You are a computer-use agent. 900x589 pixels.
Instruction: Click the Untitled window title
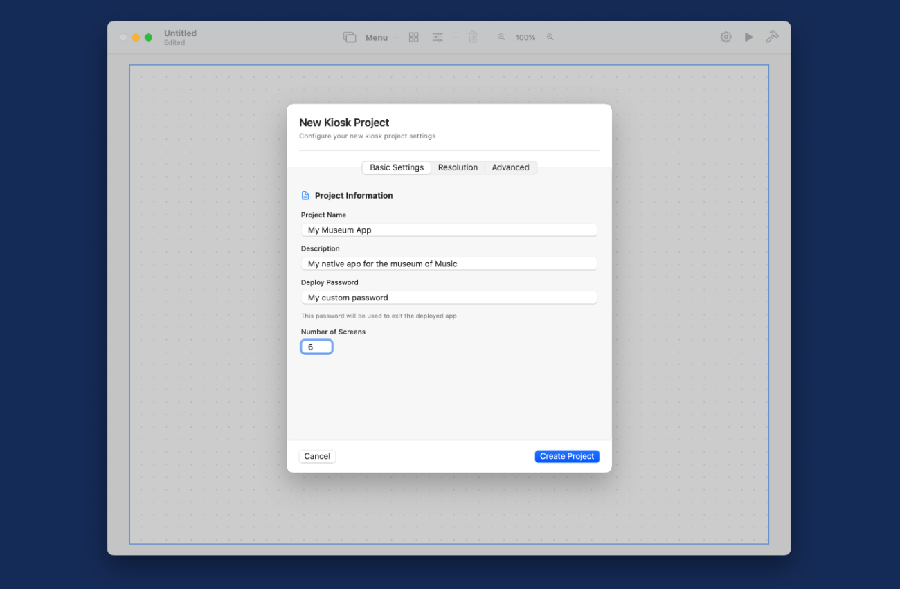pyautogui.click(x=180, y=33)
